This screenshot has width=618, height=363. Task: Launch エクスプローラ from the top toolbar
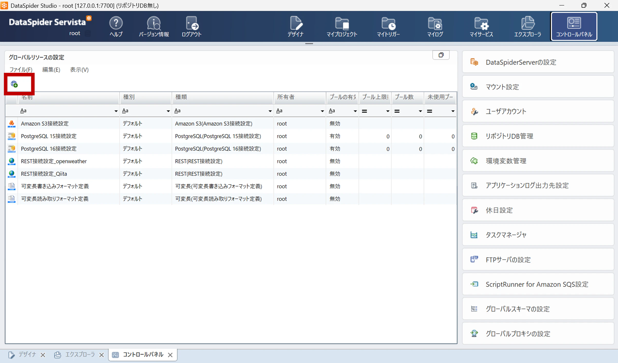point(528,27)
